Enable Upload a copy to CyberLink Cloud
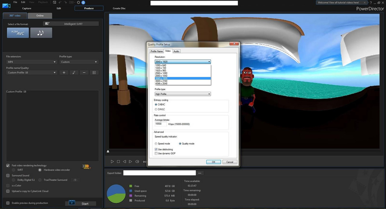The width and height of the screenshot is (386, 209). tap(8, 191)
